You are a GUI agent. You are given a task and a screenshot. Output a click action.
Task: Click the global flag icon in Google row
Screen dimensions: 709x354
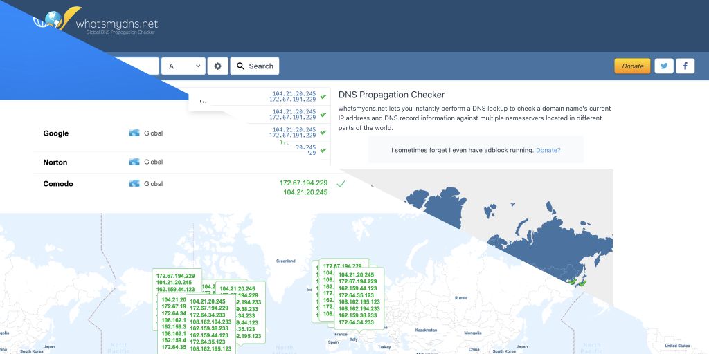pyautogui.click(x=134, y=133)
